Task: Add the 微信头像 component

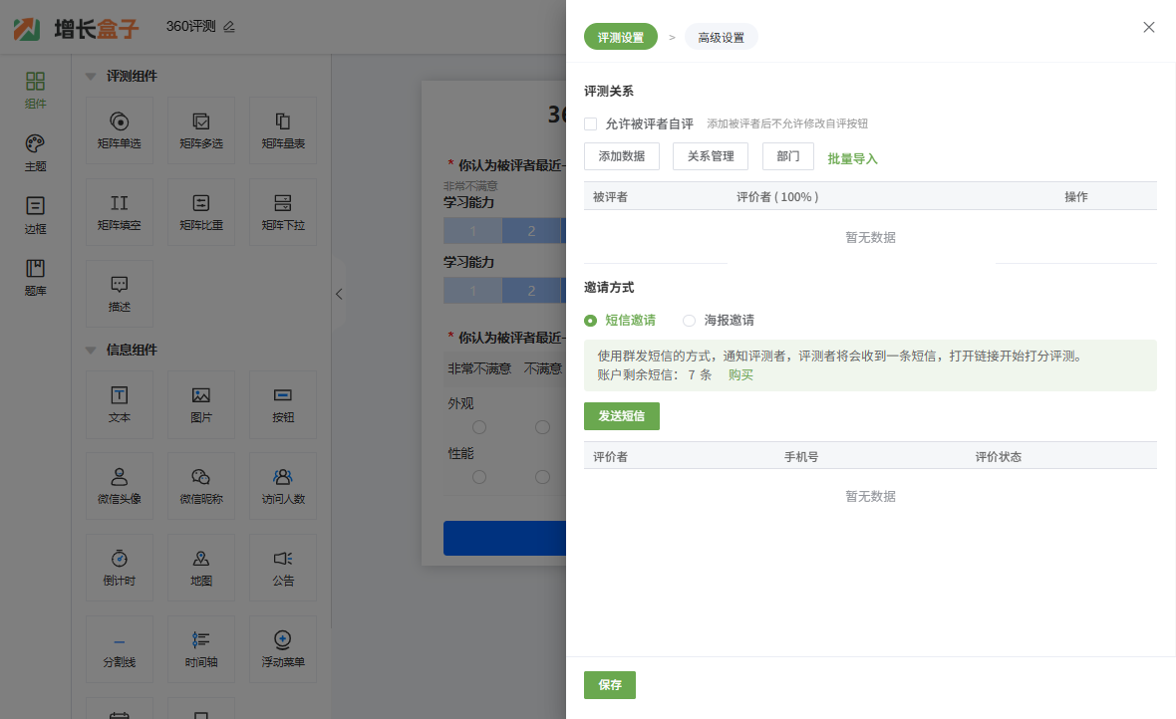Action: 120,486
